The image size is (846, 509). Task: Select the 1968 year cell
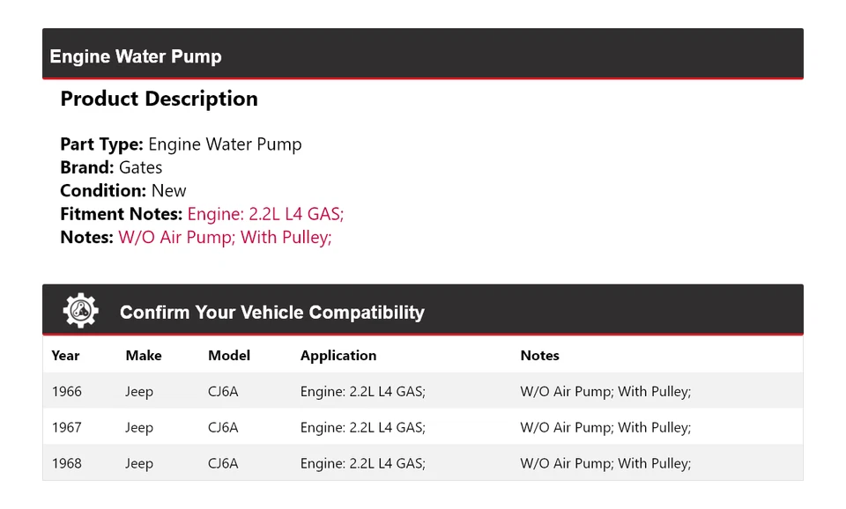[66, 464]
